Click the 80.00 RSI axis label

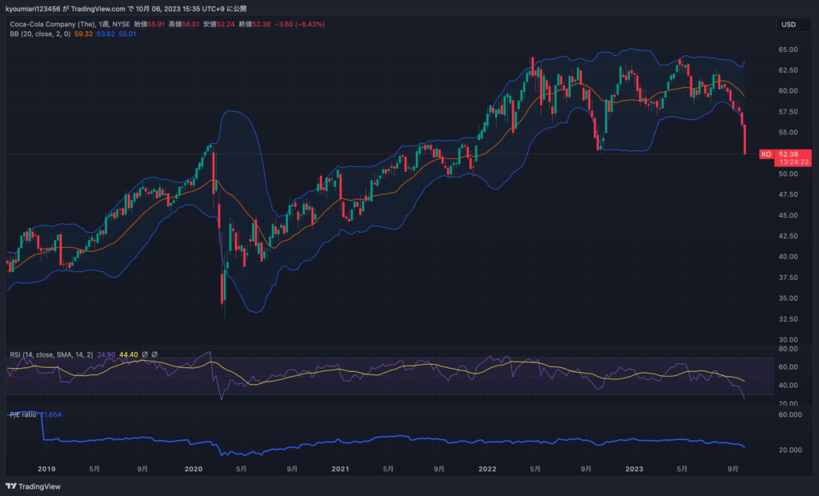point(788,349)
